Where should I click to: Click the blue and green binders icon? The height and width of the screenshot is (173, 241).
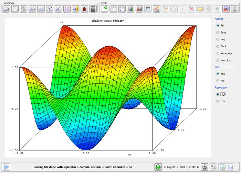(x=130, y=9)
